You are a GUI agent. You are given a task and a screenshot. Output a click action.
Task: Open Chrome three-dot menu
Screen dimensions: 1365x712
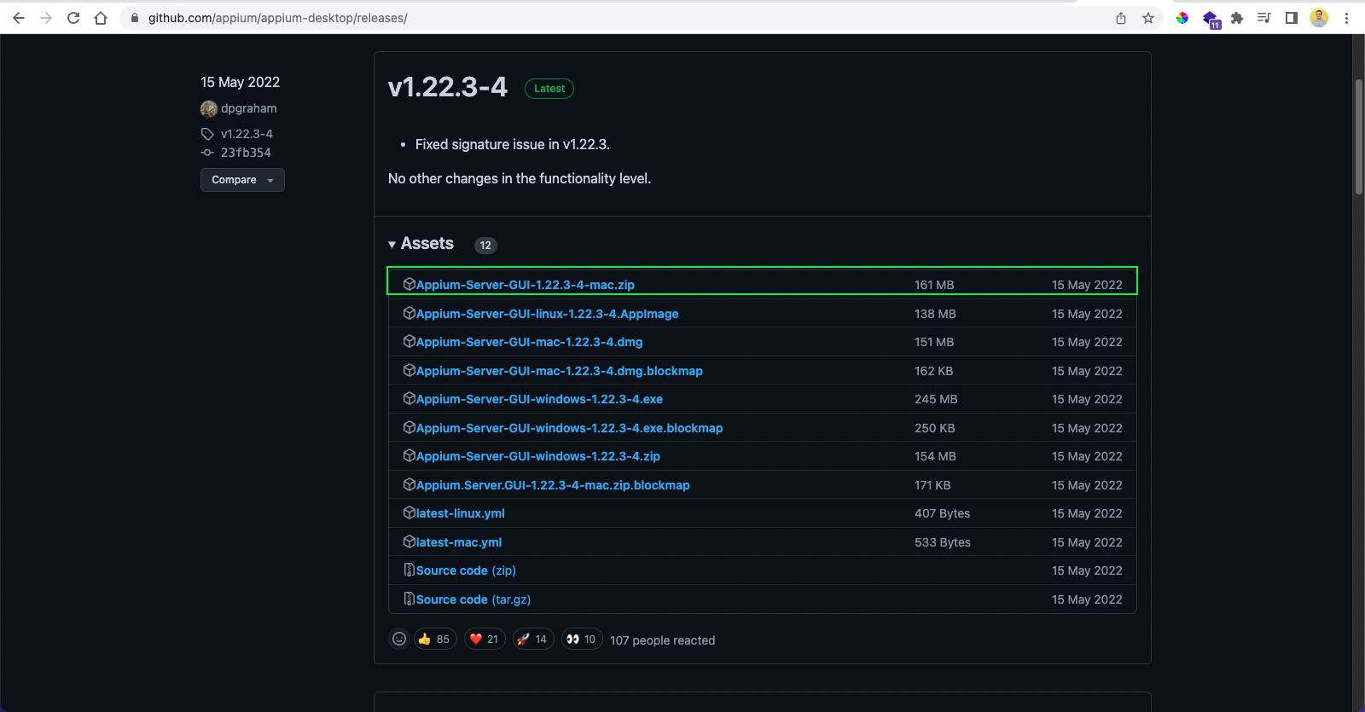point(1346,18)
